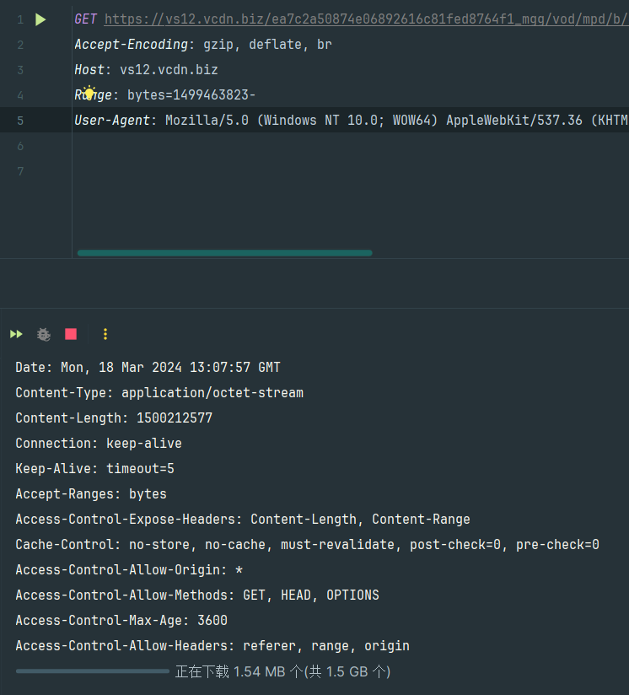
Task: Rerun the request with double-arrow icon
Action: [x=16, y=334]
